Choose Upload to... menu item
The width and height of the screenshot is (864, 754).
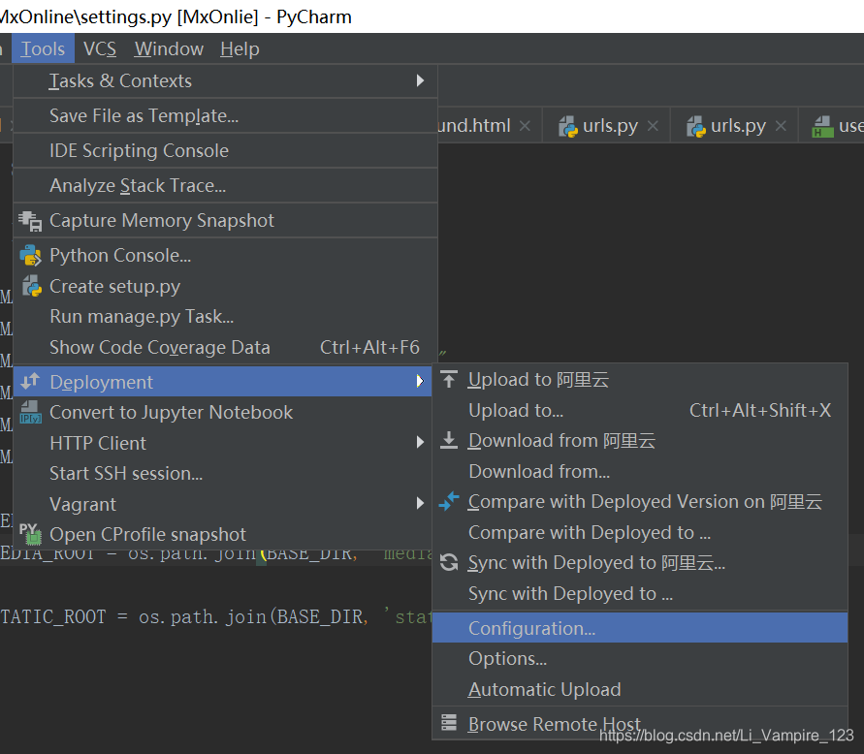[640, 410]
